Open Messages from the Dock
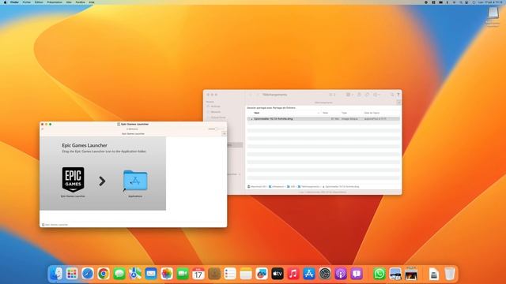Viewport: 506px width, 284px height. (x=119, y=274)
